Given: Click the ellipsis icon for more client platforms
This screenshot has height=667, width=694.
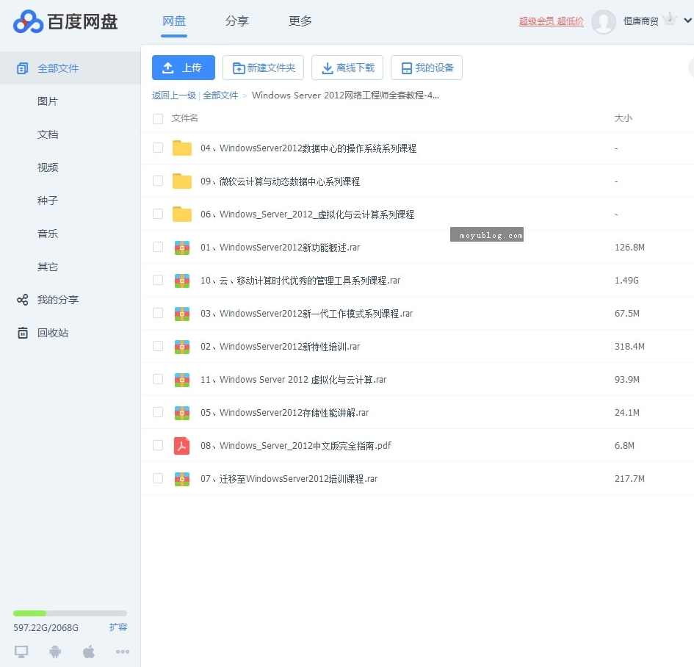Looking at the screenshot, I should (x=122, y=652).
